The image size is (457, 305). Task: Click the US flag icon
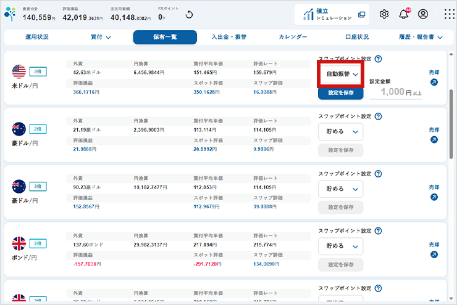pyautogui.click(x=19, y=71)
